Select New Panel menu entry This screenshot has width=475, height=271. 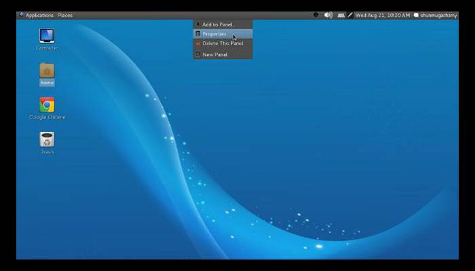(223, 54)
